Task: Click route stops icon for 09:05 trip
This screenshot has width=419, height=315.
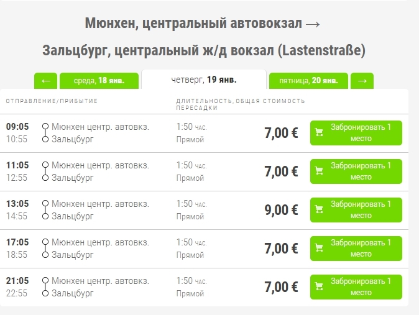Action: [x=45, y=133]
